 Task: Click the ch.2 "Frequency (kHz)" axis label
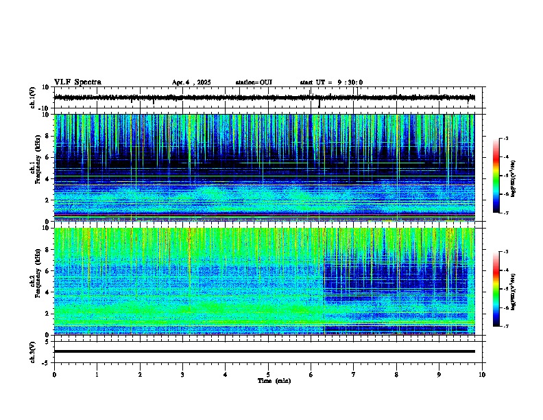pos(38,273)
